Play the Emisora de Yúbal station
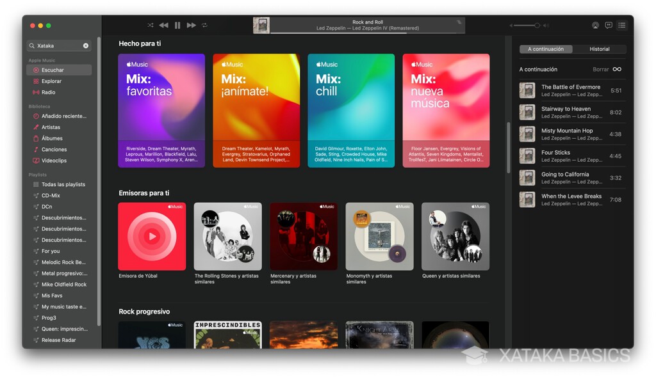The height and width of the screenshot is (378, 656). pos(152,237)
